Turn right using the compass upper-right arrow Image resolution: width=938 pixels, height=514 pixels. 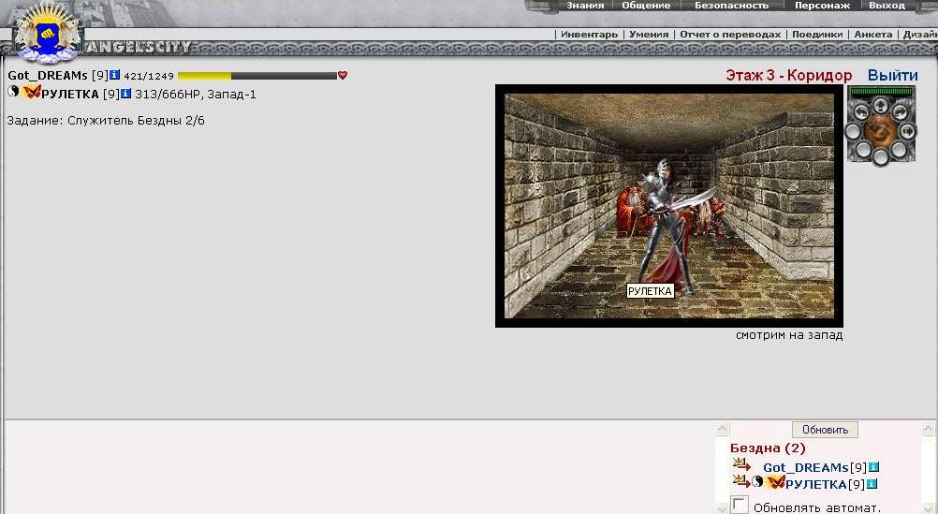(x=901, y=112)
